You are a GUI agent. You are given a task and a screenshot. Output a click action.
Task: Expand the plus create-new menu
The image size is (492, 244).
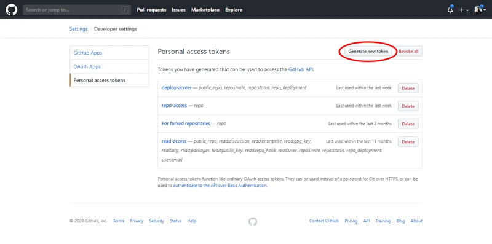464,10
